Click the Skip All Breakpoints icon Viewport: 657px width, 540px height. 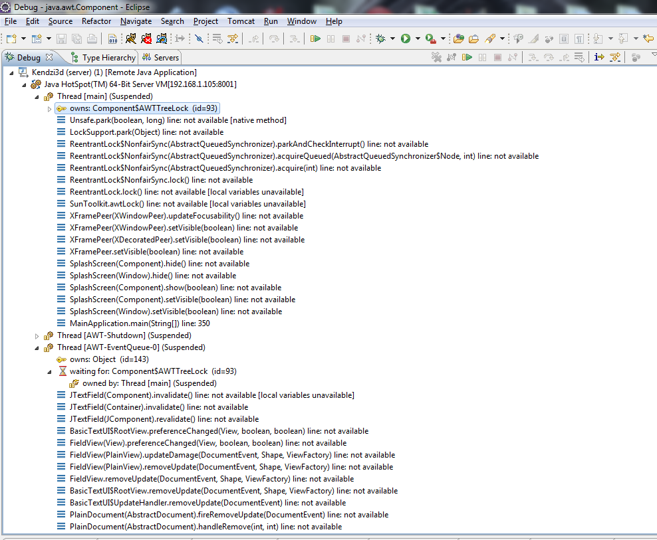pos(199,39)
